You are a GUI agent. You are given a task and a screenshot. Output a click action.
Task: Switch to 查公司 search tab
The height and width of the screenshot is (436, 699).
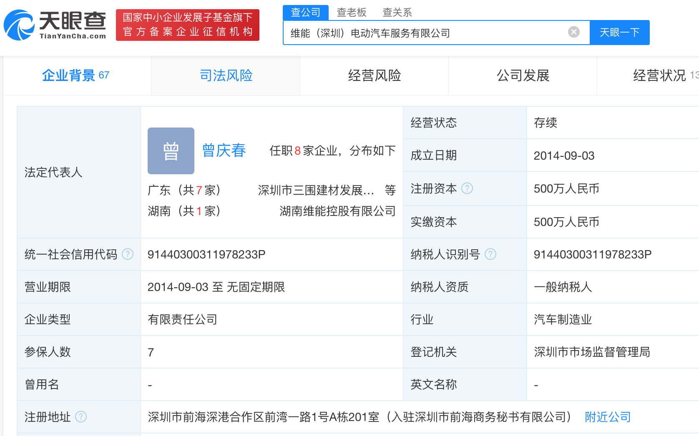[306, 13]
